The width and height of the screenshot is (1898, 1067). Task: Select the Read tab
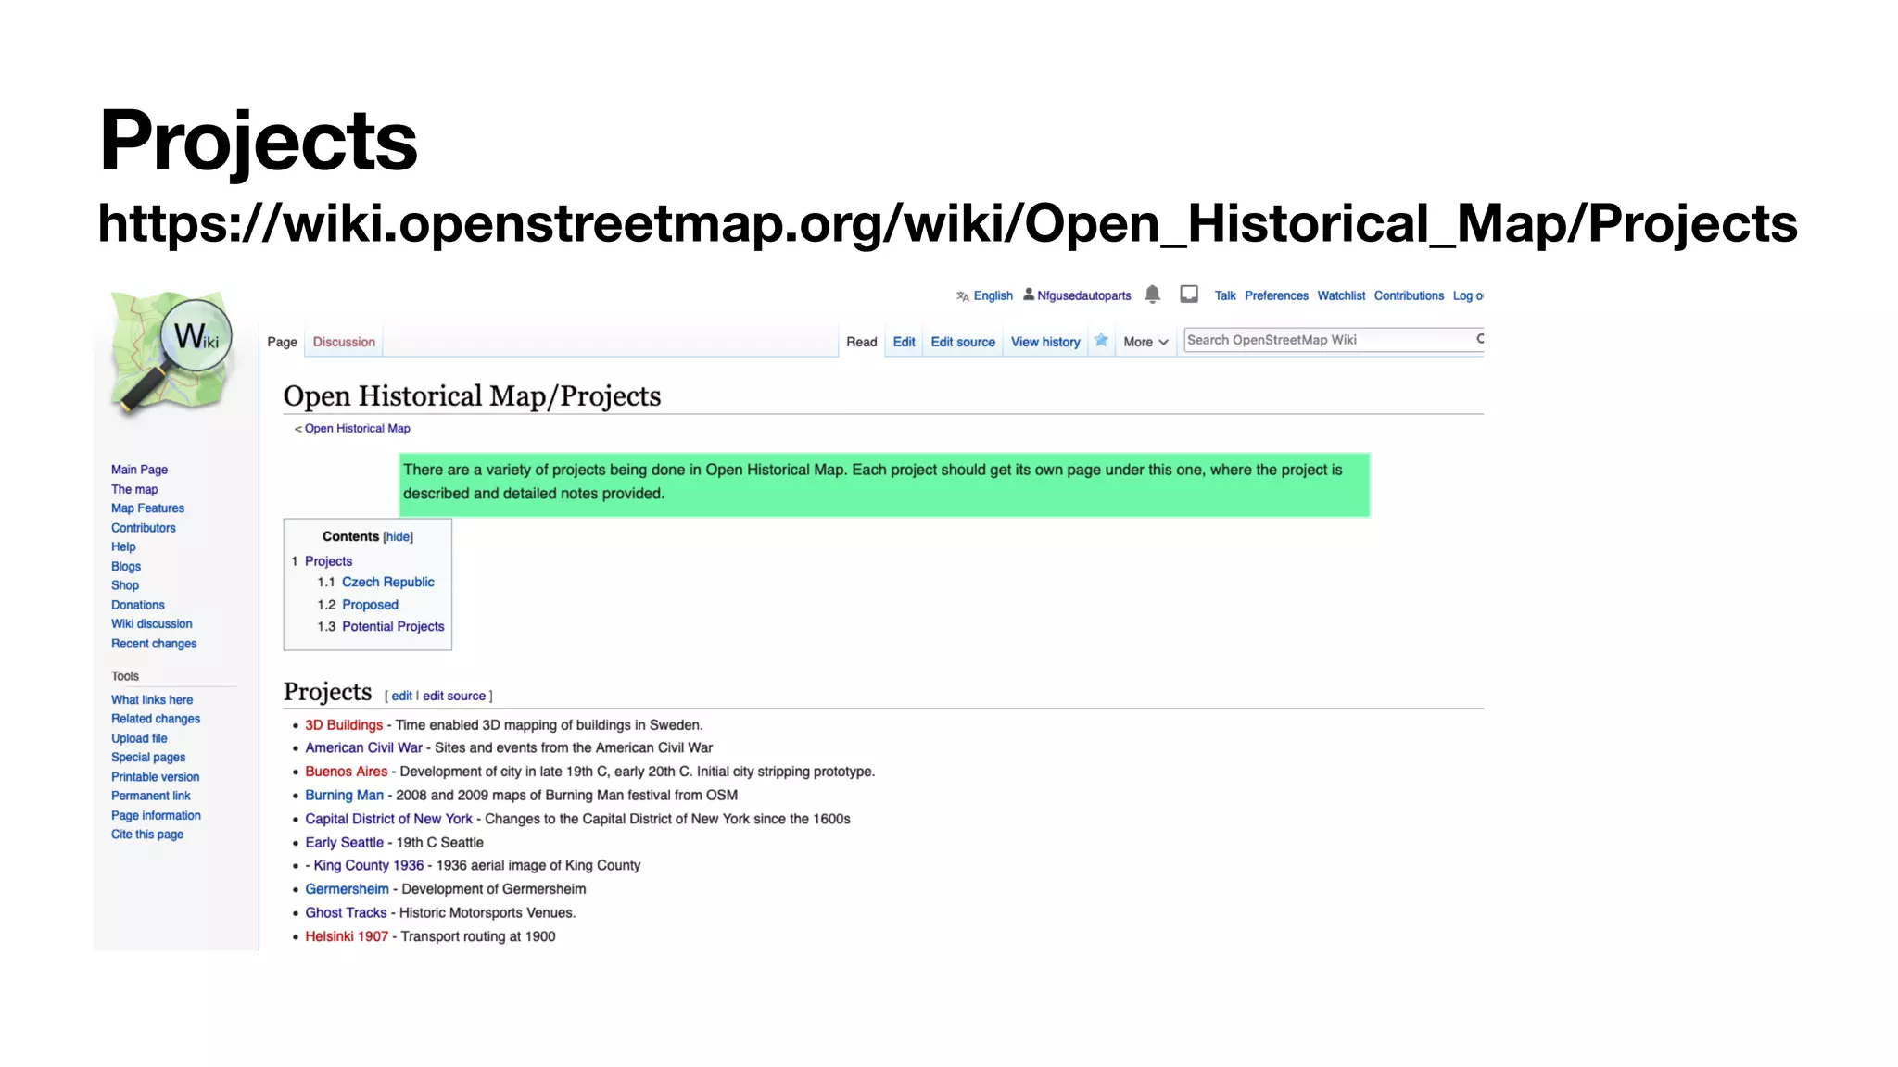861,342
